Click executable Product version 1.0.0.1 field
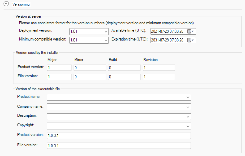Image resolution: width=245 pixels, height=156 pixels. [x=119, y=136]
